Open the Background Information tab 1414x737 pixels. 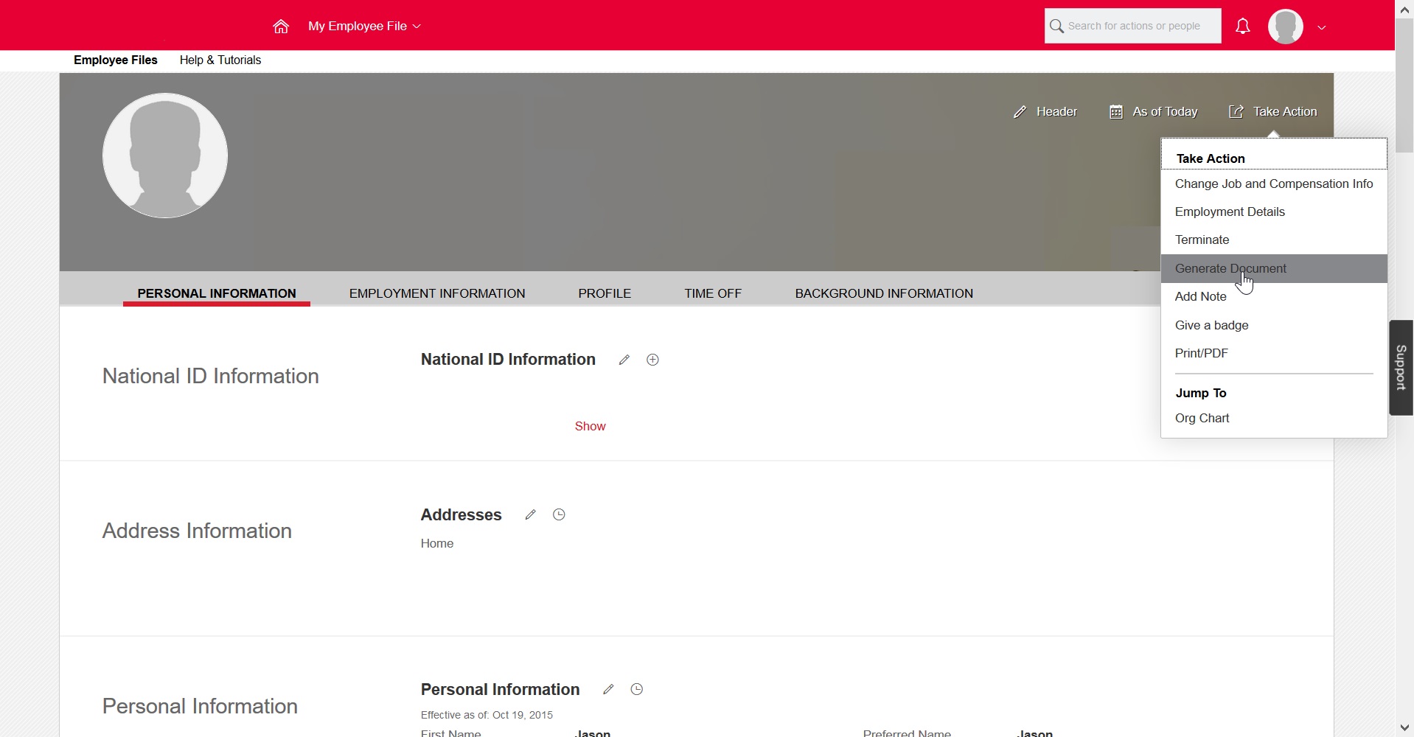coord(884,293)
